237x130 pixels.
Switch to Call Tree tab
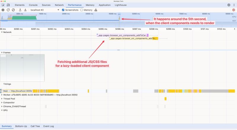click(x=35, y=126)
